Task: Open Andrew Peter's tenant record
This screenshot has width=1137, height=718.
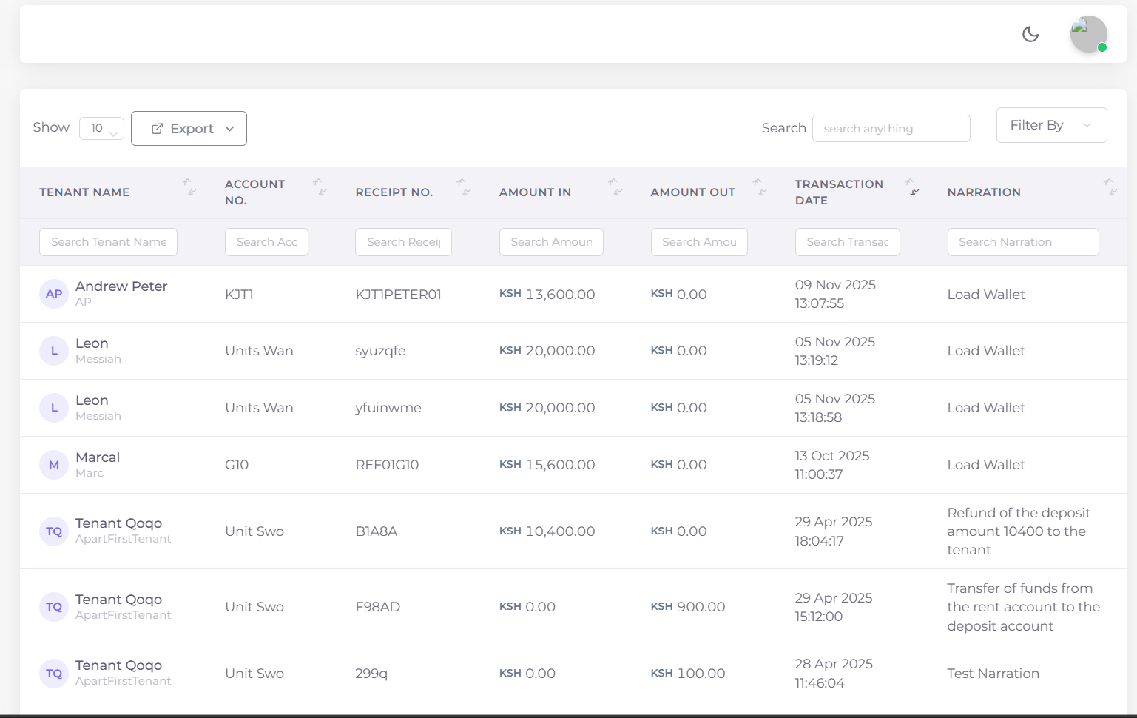Action: click(121, 286)
